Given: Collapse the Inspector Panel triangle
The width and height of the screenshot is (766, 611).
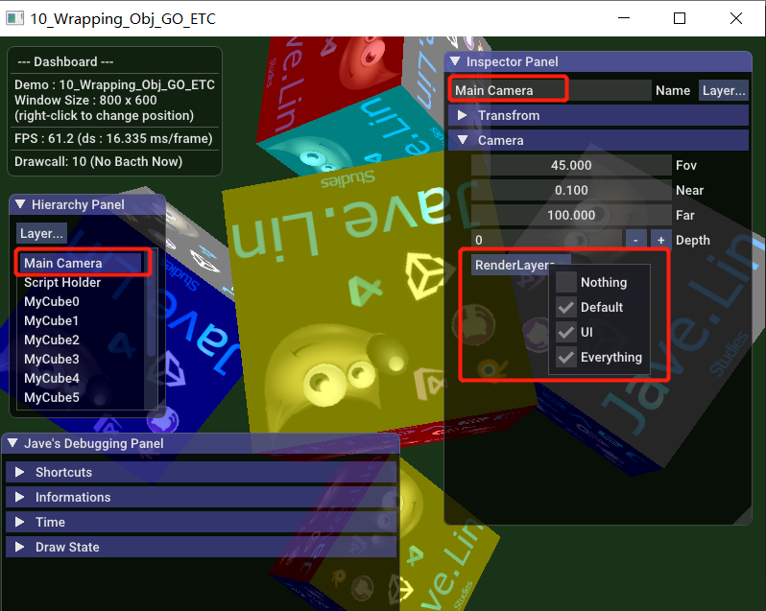Looking at the screenshot, I should 455,61.
